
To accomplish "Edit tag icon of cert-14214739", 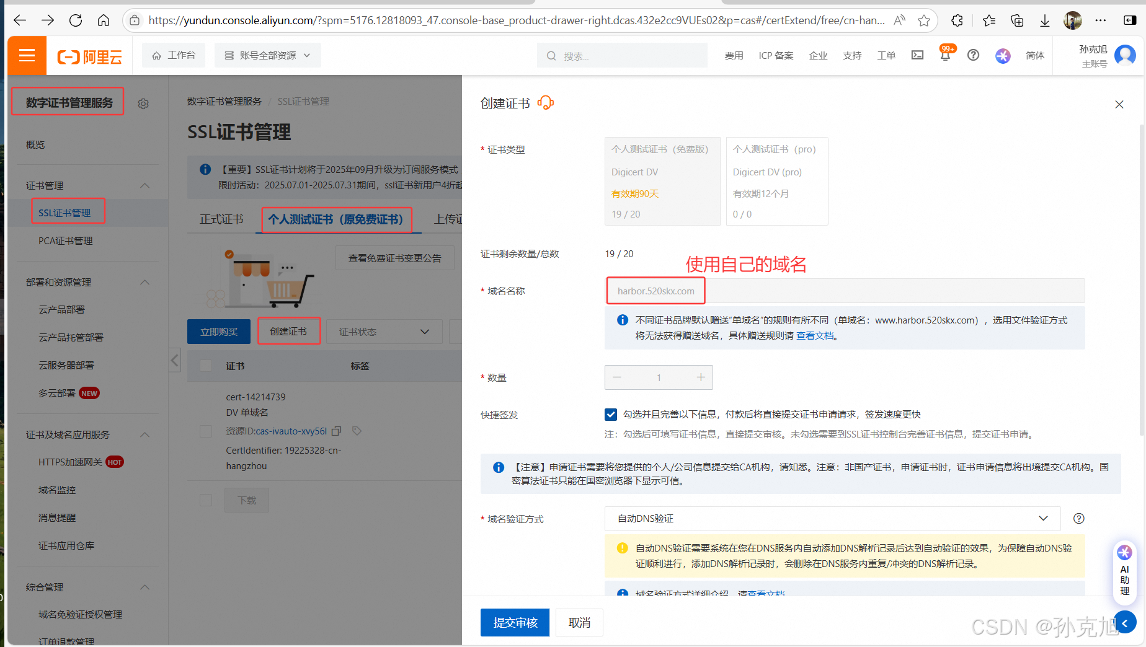I will point(357,431).
